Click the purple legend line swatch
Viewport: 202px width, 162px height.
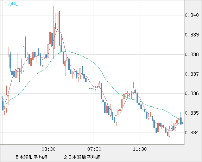click(x=9, y=157)
